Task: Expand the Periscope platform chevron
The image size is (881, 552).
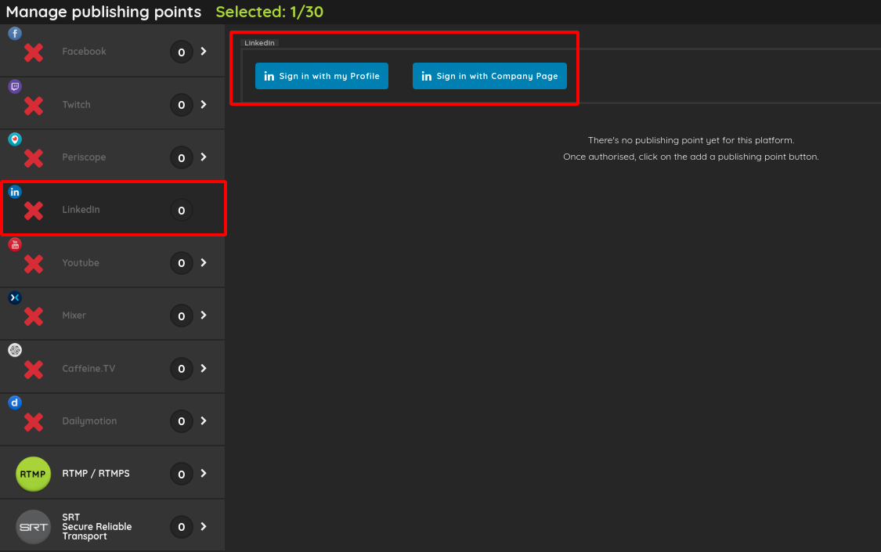Action: click(x=204, y=157)
